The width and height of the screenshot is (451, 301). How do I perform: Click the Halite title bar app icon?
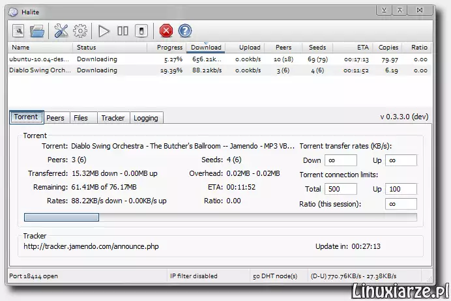13,12
